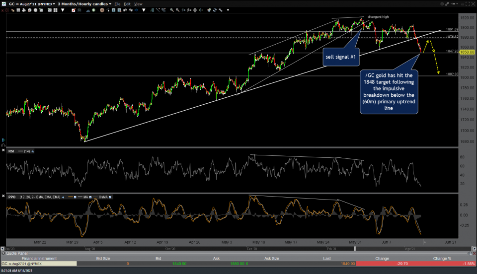Click the chain link icon top right
Image resolution: width=477 pixels, height=274 pixels.
click(x=447, y=3)
